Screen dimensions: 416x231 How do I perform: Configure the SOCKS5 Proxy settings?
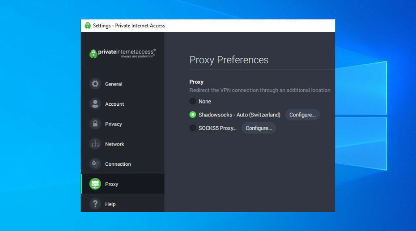coord(259,128)
